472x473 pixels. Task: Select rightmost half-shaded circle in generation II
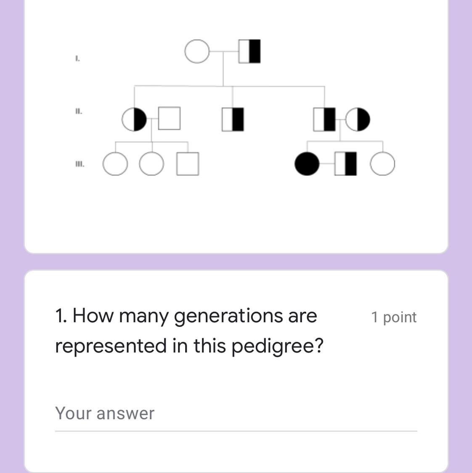click(358, 119)
